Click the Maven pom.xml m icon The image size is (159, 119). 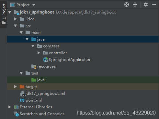(22, 100)
